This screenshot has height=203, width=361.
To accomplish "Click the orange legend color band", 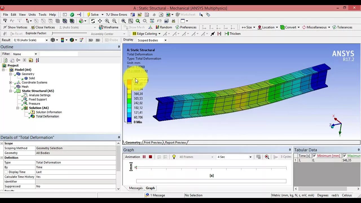I will 129,82.
